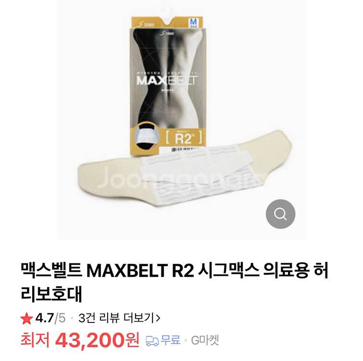The width and height of the screenshot is (363, 361).
Task: Tap the M size label on box
Action: [193, 23]
